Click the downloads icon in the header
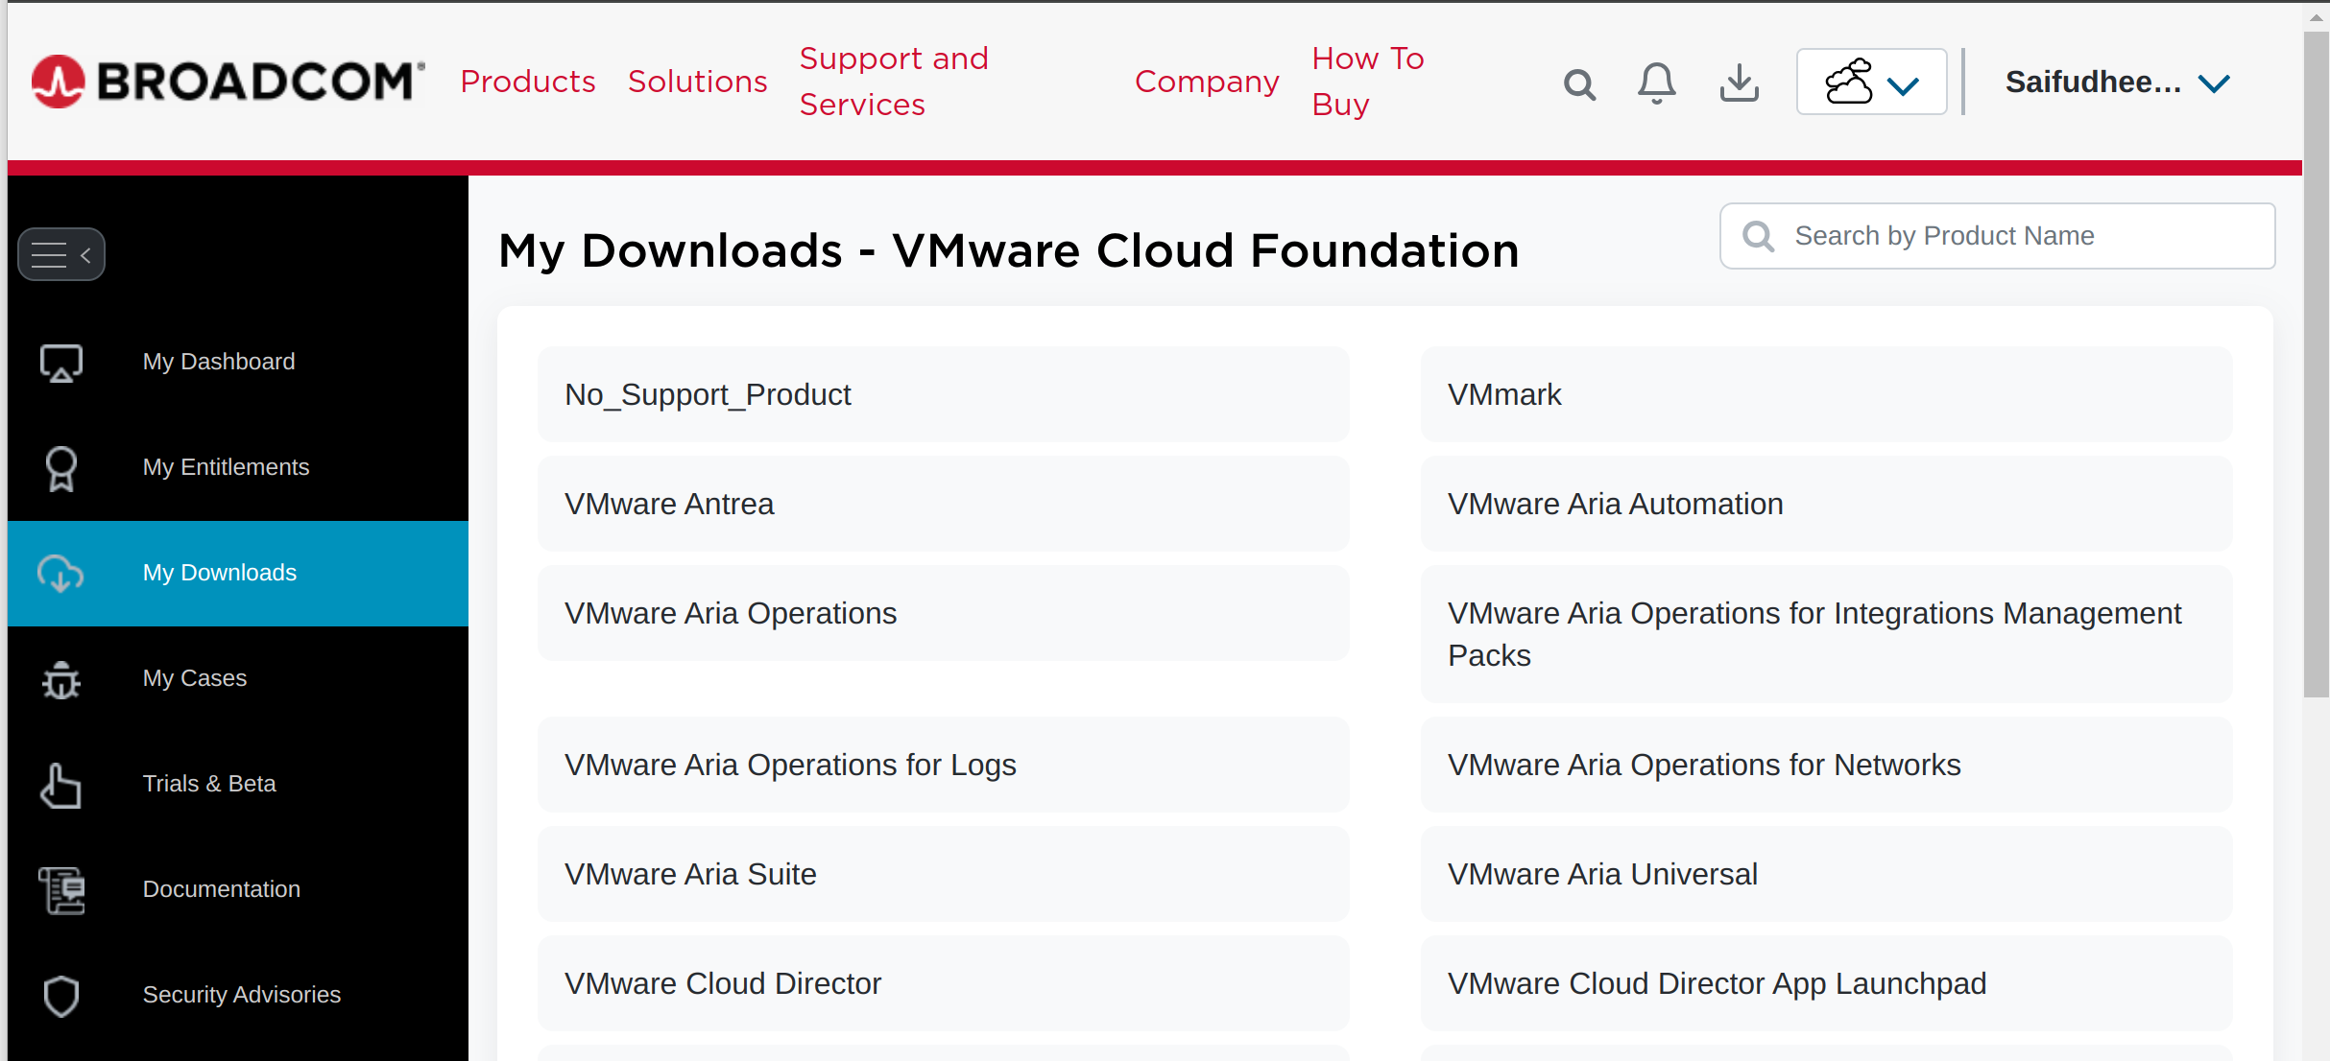2330x1061 pixels. 1739,83
